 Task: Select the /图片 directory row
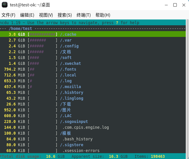click(93, 110)
